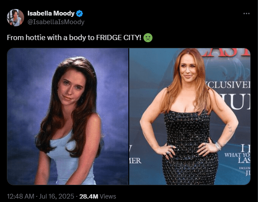Open the right photo with black dress
This screenshot has width=258, height=202.
coord(190,116)
